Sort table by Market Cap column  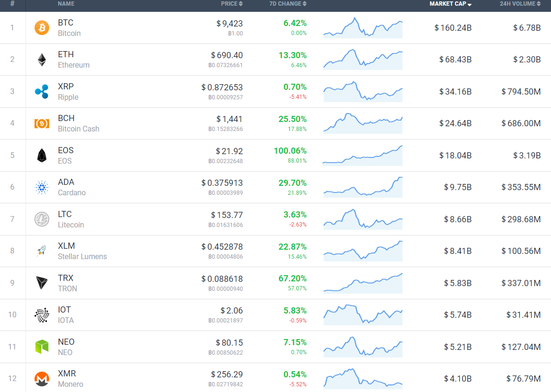[451, 4]
